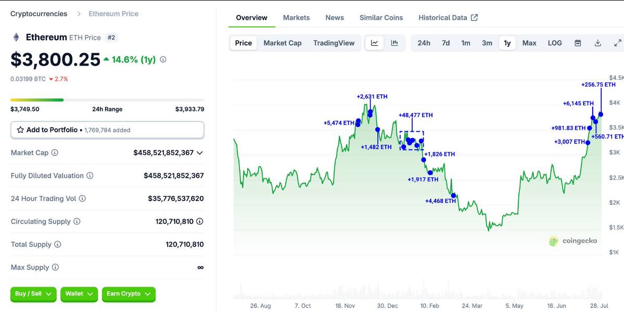Viewport: 624px width, 311px height.
Task: Click the info icon after the 120,710,810 circulating value
Action: 200,221
